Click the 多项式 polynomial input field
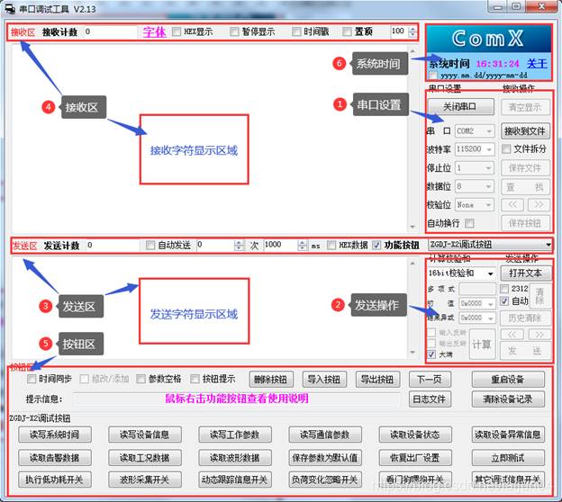The height and width of the screenshot is (502, 562). pos(477,289)
